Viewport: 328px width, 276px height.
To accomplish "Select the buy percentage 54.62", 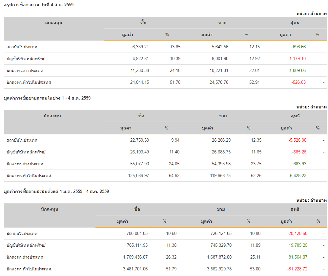I will [174, 175].
